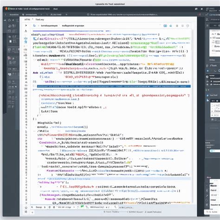
Task: Switch to the HTML tab
Action: tap(27, 19)
